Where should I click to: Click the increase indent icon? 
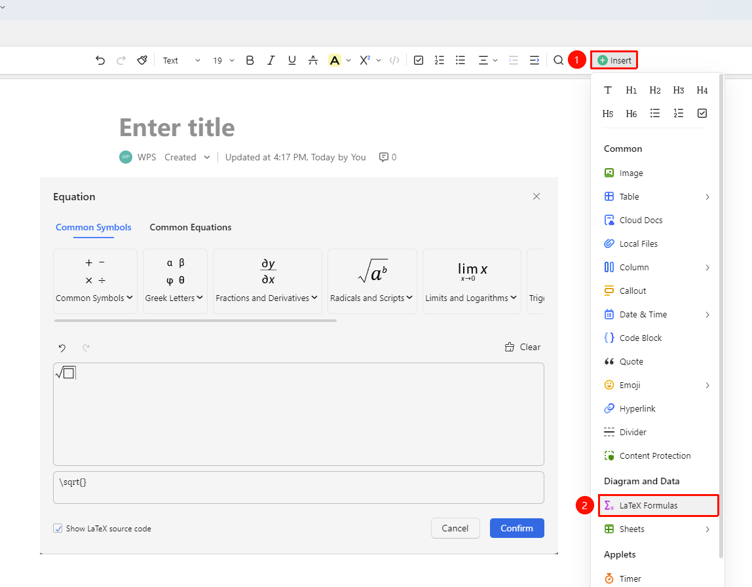tap(535, 60)
